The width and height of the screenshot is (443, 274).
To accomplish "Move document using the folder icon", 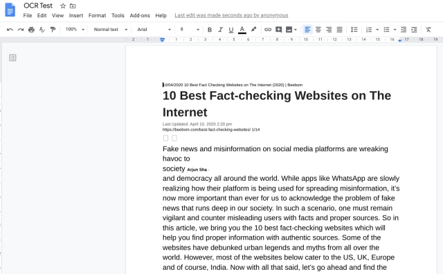I will [73, 6].
